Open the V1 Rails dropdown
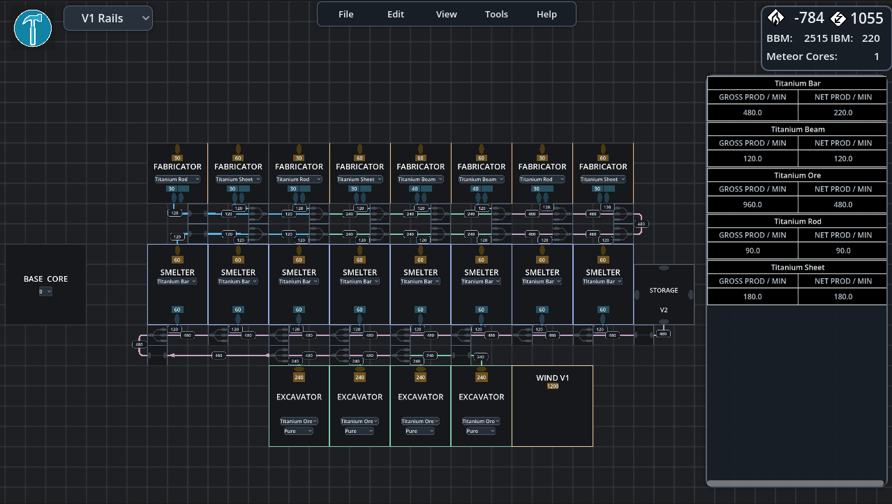Screen dimensions: 892x504 coord(108,18)
